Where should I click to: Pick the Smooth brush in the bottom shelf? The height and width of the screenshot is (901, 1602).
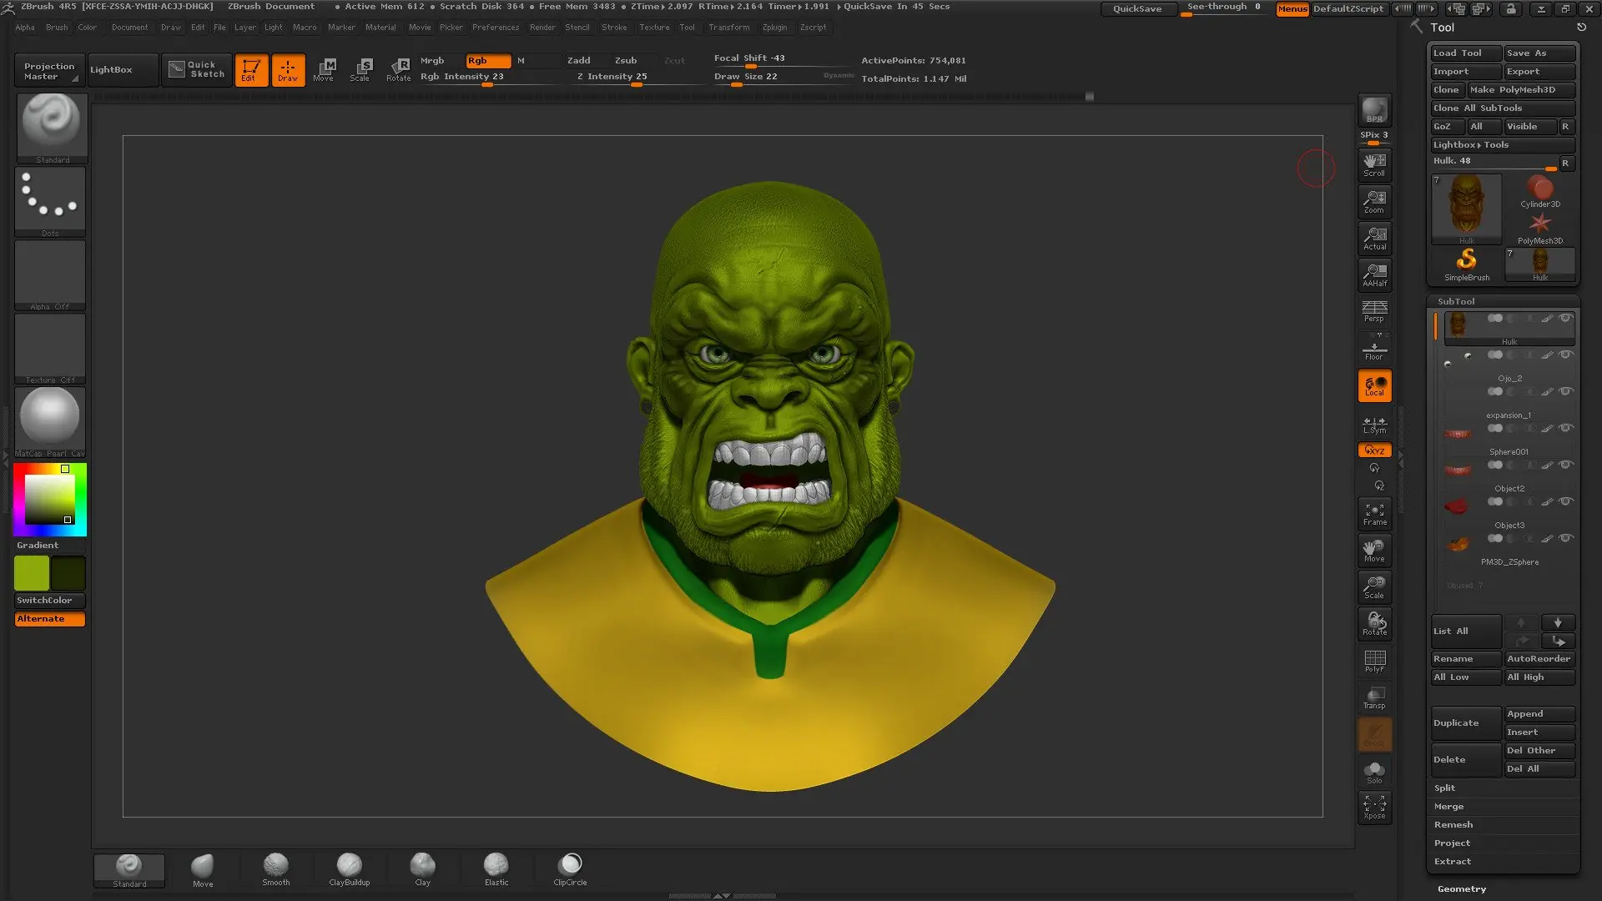pos(276,869)
